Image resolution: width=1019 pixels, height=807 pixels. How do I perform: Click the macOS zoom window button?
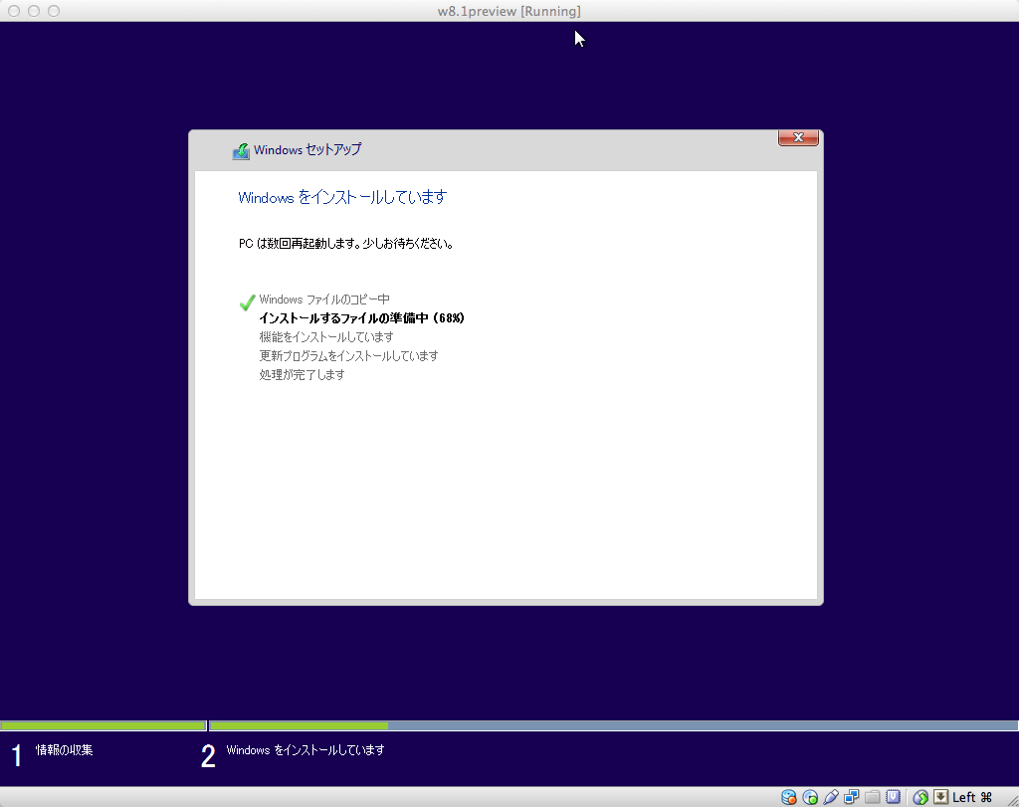[54, 11]
